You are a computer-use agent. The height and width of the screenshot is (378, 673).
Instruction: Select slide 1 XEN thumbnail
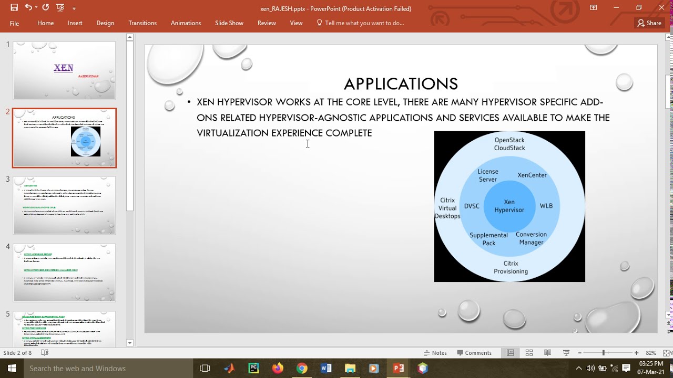point(64,70)
